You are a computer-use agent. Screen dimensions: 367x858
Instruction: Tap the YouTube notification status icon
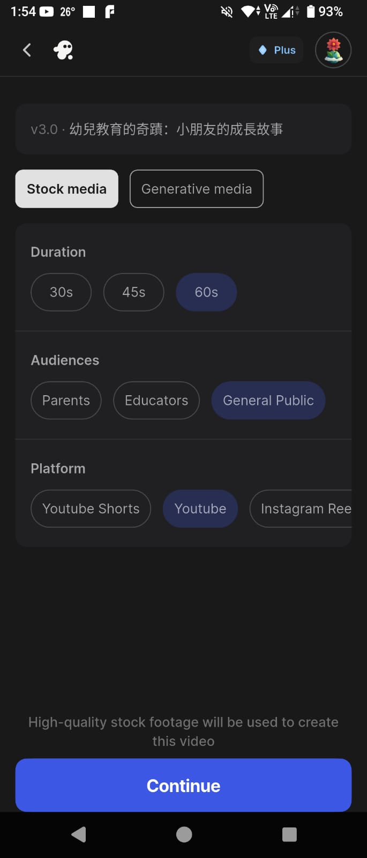pyautogui.click(x=47, y=11)
